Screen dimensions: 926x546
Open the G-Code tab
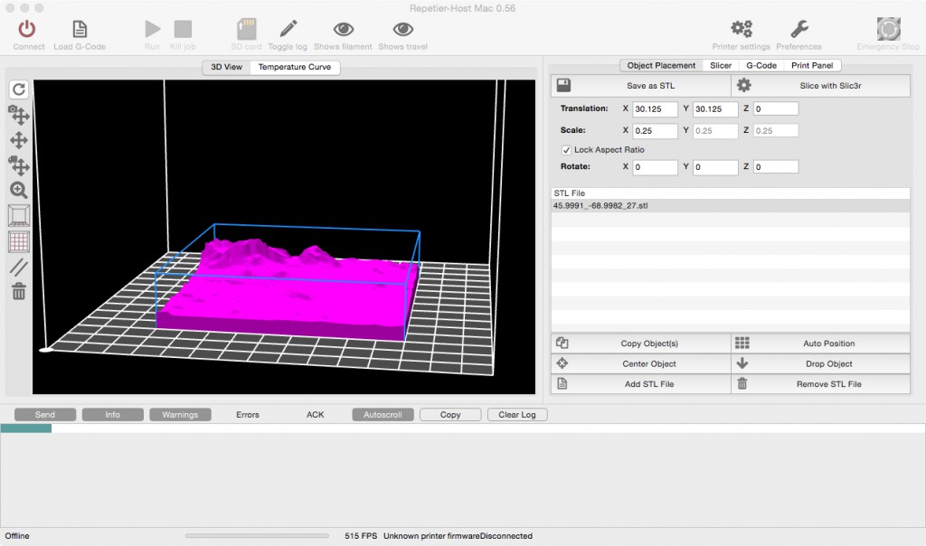tap(761, 65)
